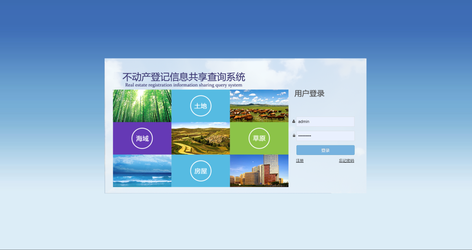Open the 草原 circle icon
The height and width of the screenshot is (250, 472).
coord(259,138)
